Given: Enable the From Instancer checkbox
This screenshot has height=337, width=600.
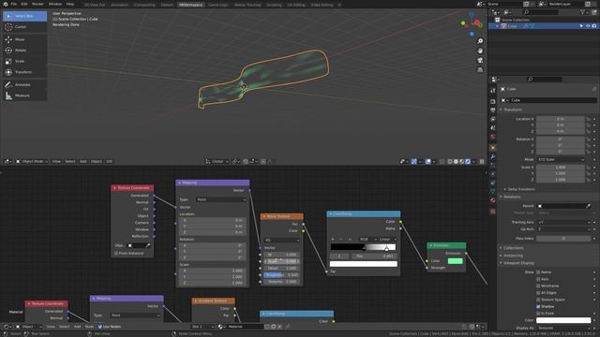Looking at the screenshot, I should 116,254.
